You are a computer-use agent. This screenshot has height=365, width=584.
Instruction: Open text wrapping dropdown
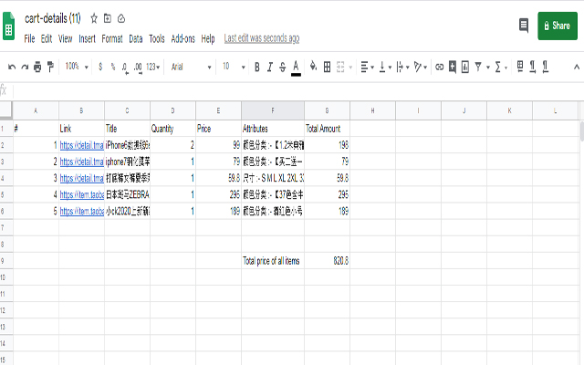pos(402,67)
